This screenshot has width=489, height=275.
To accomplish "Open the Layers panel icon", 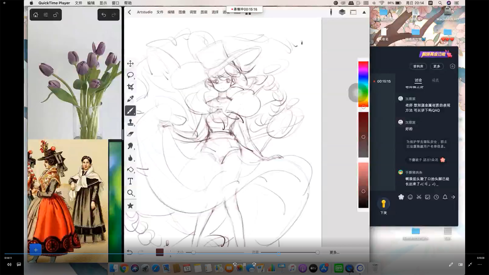I will click(x=342, y=12).
